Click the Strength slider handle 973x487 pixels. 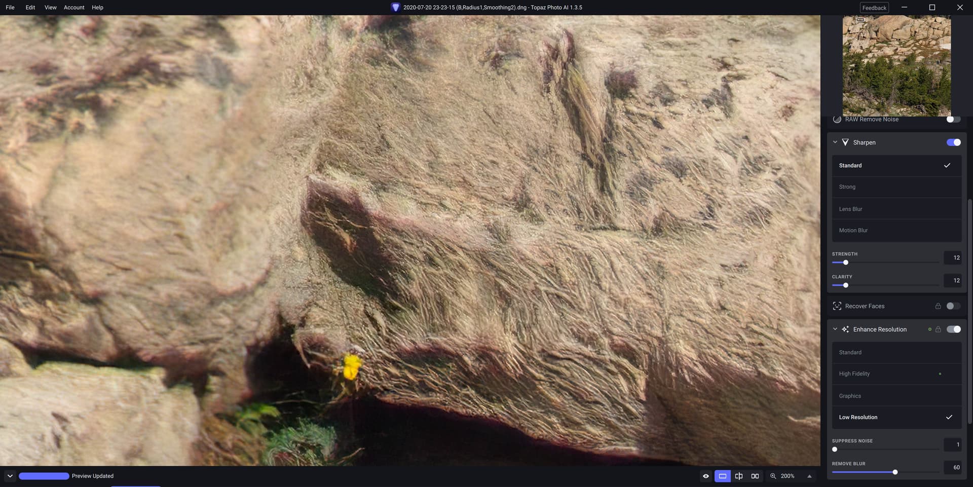pos(845,263)
